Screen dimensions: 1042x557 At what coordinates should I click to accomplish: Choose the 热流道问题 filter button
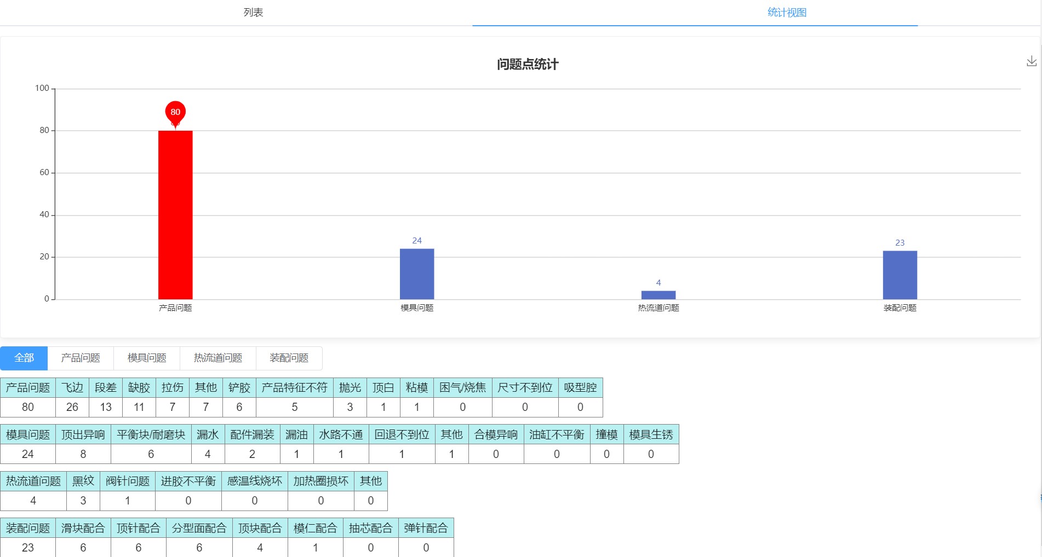pos(218,358)
